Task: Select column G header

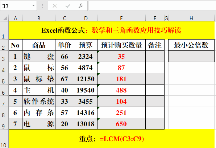Action: [x=166, y=18]
